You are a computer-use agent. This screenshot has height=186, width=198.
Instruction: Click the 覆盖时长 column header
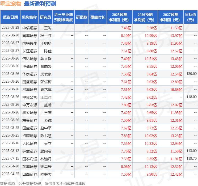98,17
